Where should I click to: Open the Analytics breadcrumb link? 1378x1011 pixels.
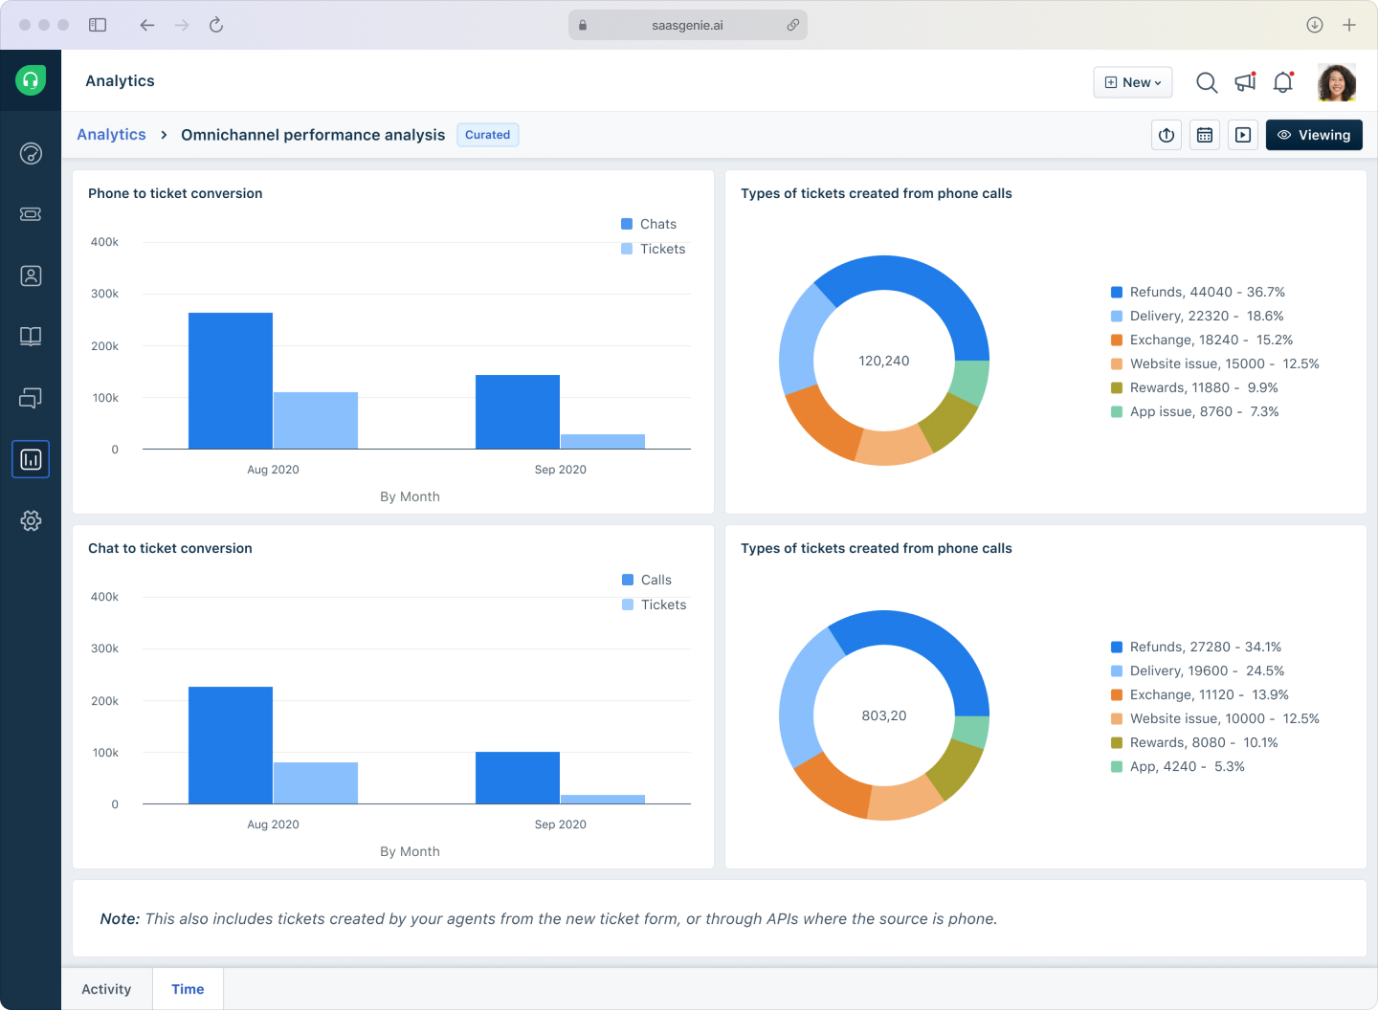coord(111,134)
